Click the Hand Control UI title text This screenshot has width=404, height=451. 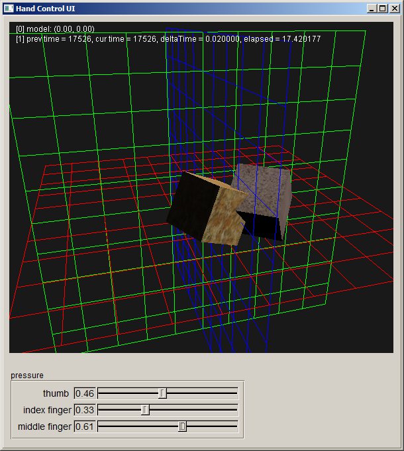tap(46, 9)
